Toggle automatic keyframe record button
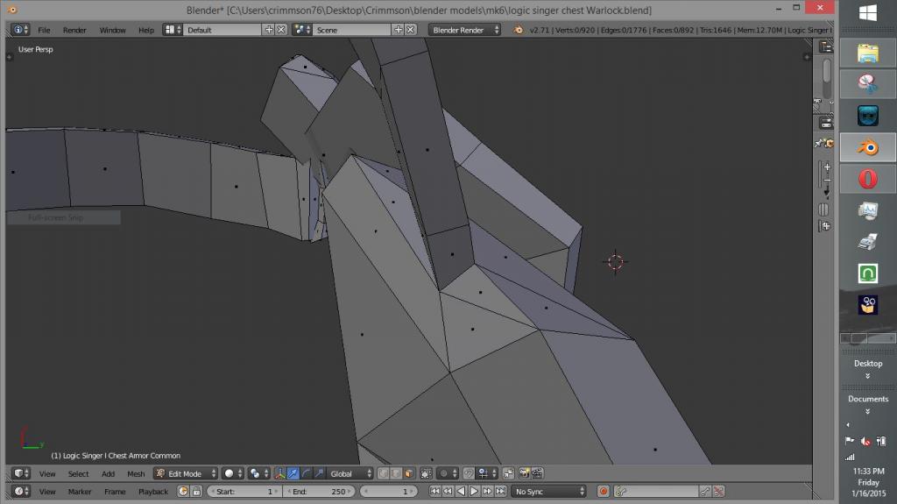This screenshot has height=504, width=897. pyautogui.click(x=604, y=492)
